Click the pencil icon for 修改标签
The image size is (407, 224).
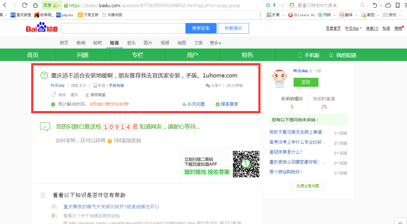tap(87, 95)
